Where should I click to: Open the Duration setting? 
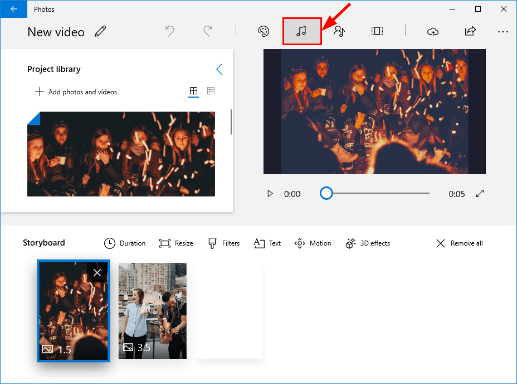click(x=125, y=243)
